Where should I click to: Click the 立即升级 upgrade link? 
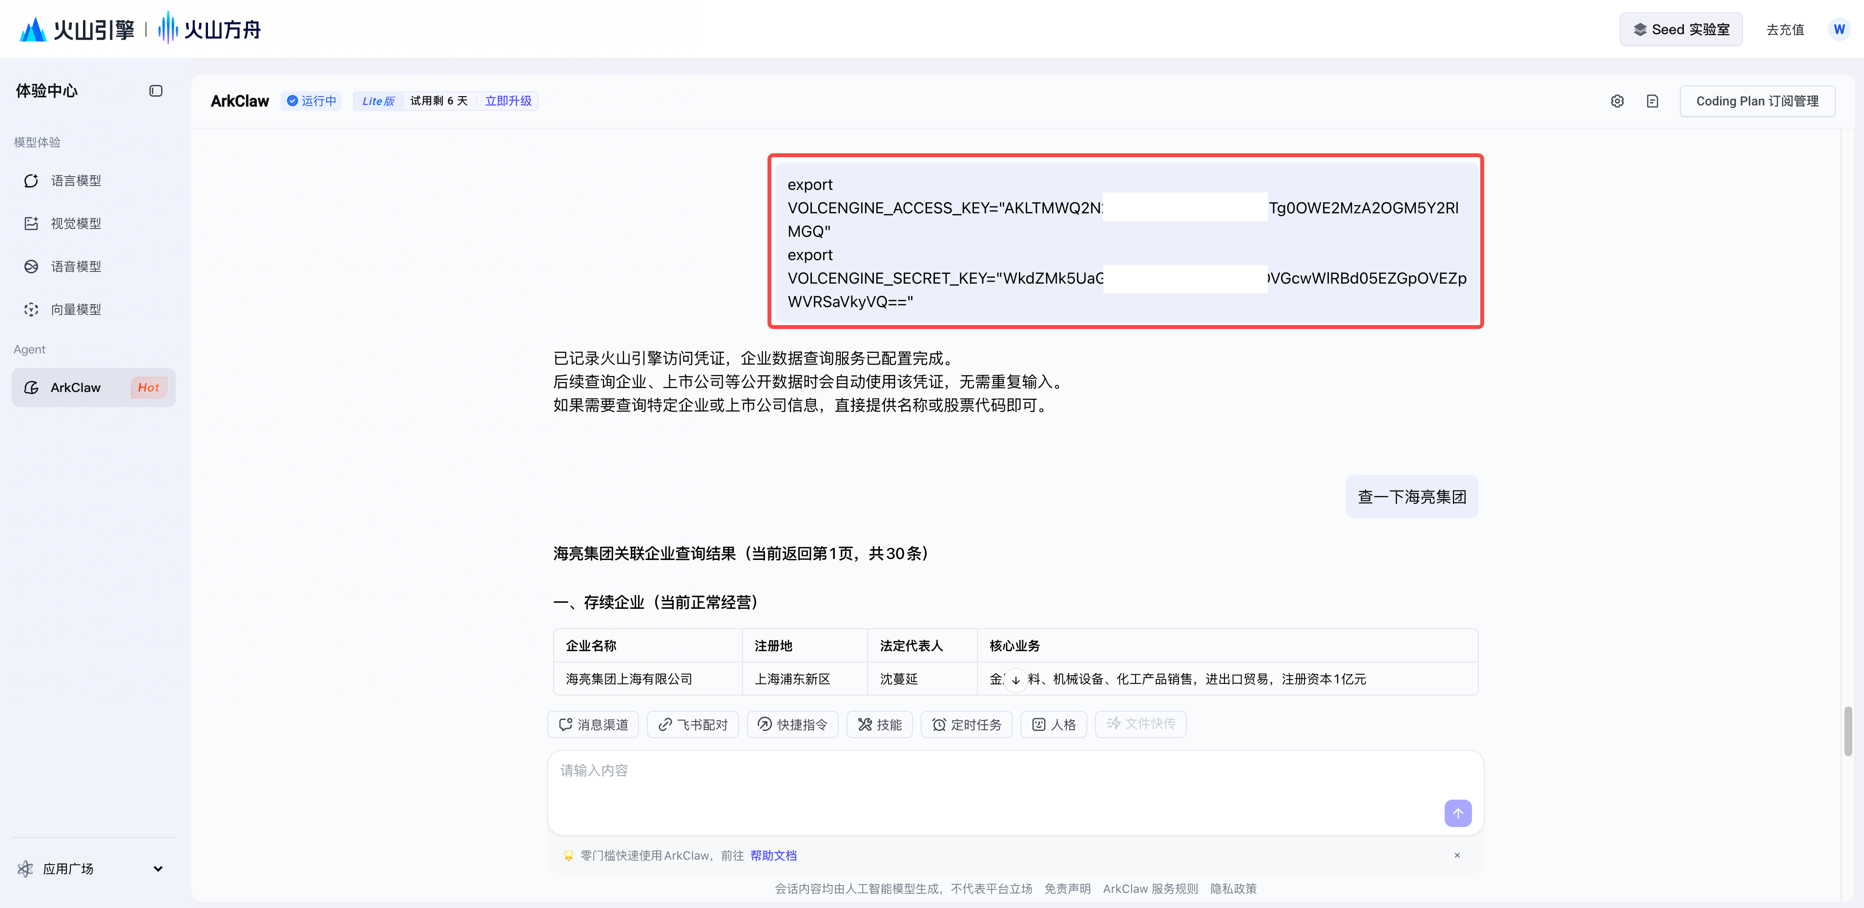[508, 101]
